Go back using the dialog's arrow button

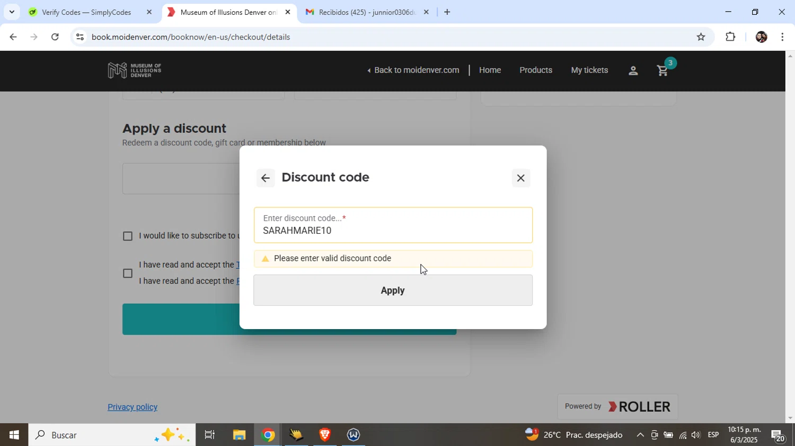(x=266, y=178)
